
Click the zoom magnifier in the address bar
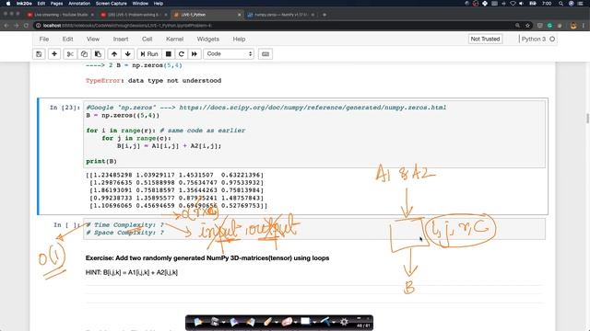(517, 26)
